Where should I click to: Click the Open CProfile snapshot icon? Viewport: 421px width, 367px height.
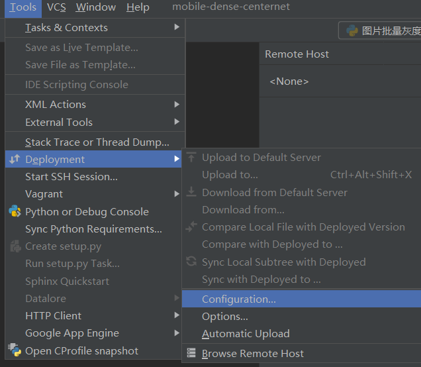point(15,350)
